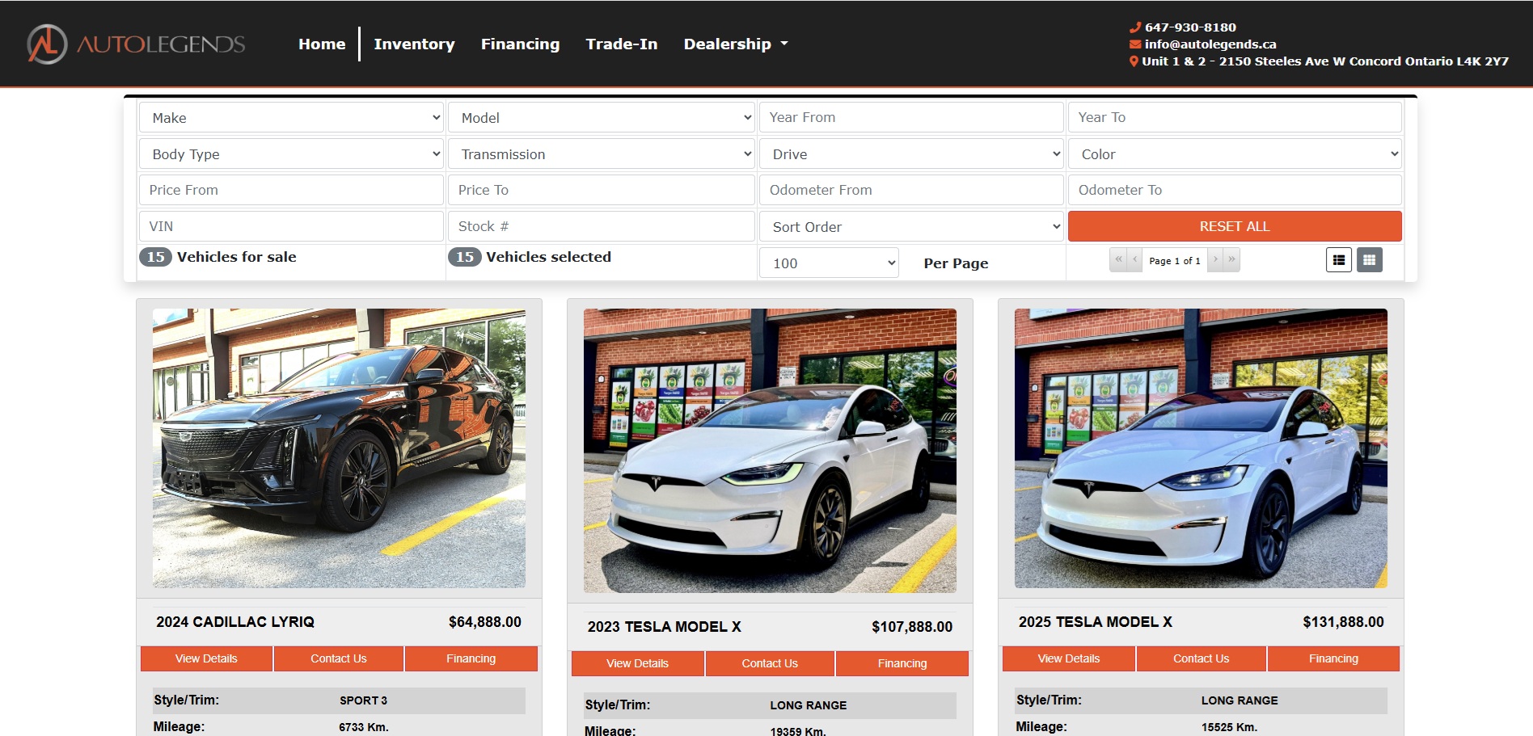Click the Year To field

(x=1235, y=117)
